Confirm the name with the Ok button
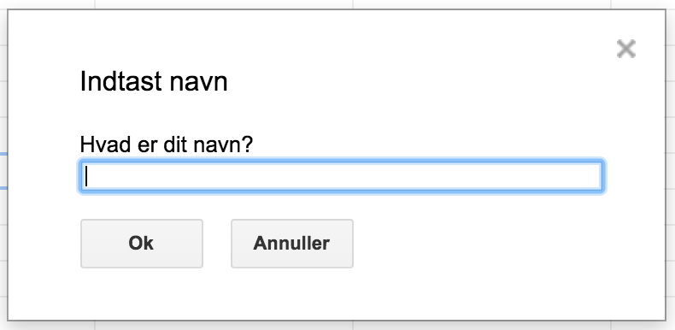 (142, 244)
